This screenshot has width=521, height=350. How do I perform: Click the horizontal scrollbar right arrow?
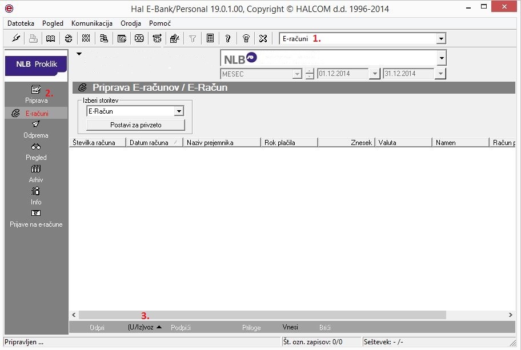click(x=510, y=315)
